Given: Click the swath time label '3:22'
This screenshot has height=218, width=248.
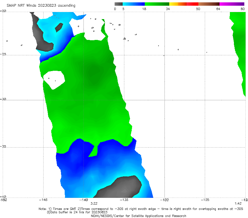Looking at the screenshot, I should point(94,204).
